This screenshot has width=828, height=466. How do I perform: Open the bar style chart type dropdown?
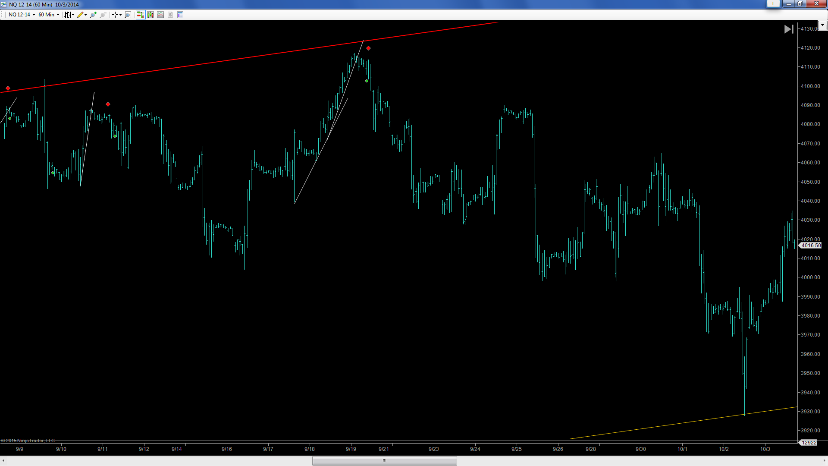(x=69, y=15)
